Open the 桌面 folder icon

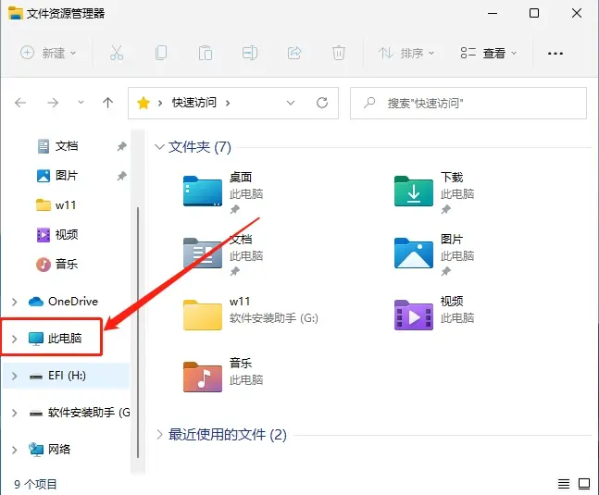[x=203, y=191]
